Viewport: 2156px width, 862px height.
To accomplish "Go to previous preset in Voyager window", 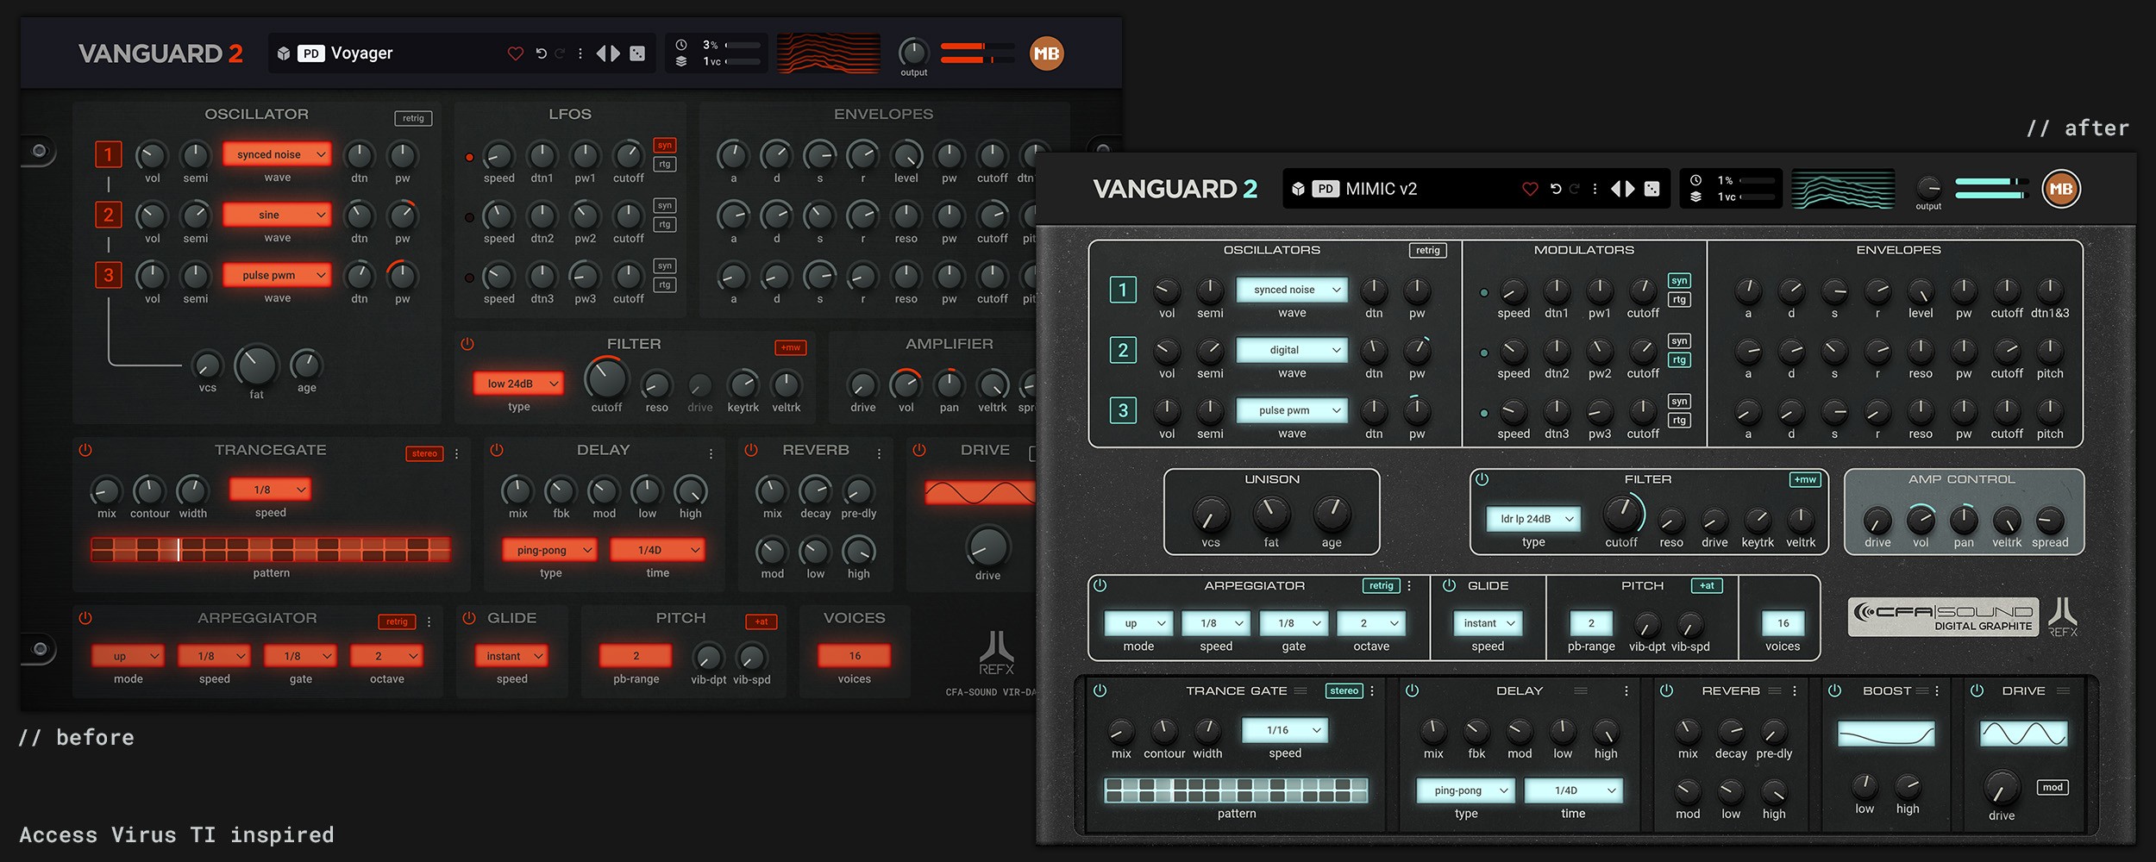I will (601, 53).
